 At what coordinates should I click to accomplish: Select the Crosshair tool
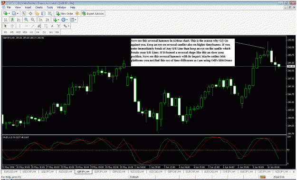tap(12, 26)
